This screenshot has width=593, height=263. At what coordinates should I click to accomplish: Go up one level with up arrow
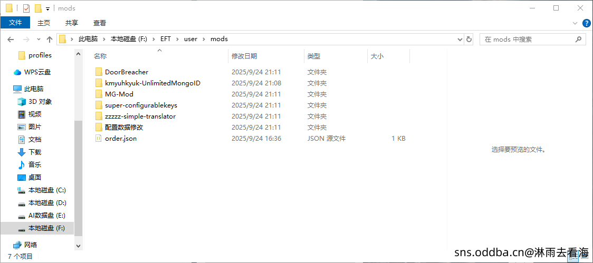pos(50,40)
